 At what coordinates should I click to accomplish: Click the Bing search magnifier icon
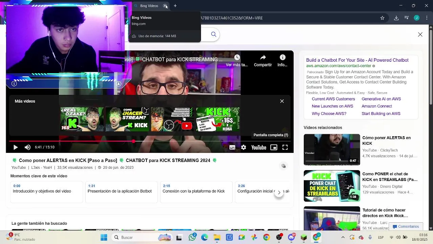(214, 34)
